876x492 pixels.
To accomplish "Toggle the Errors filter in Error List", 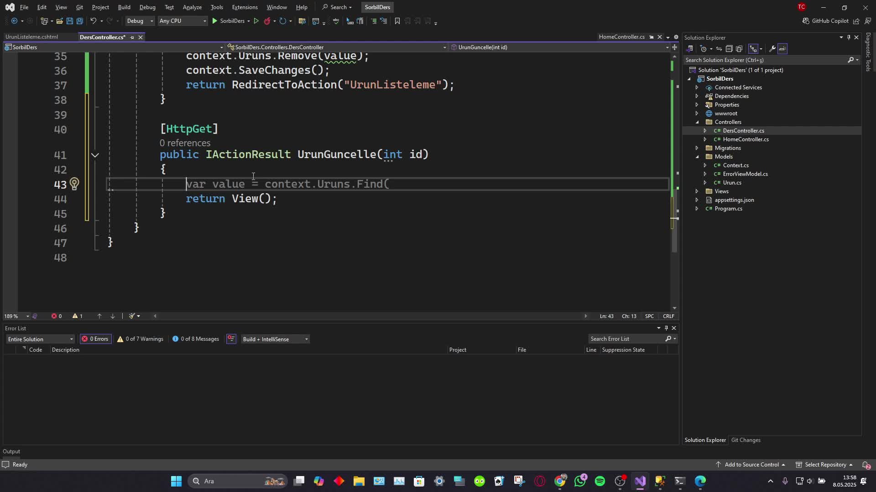I will 95,339.
